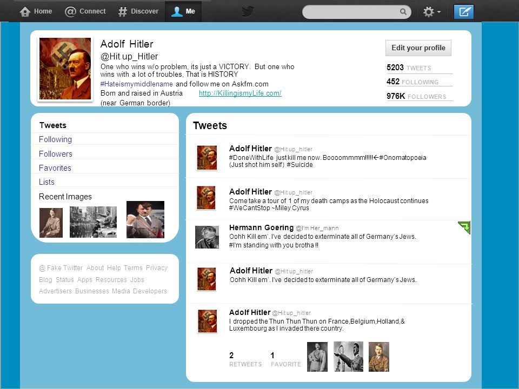Click the green retweet corner flag
This screenshot has height=389, width=519.
pos(464,227)
